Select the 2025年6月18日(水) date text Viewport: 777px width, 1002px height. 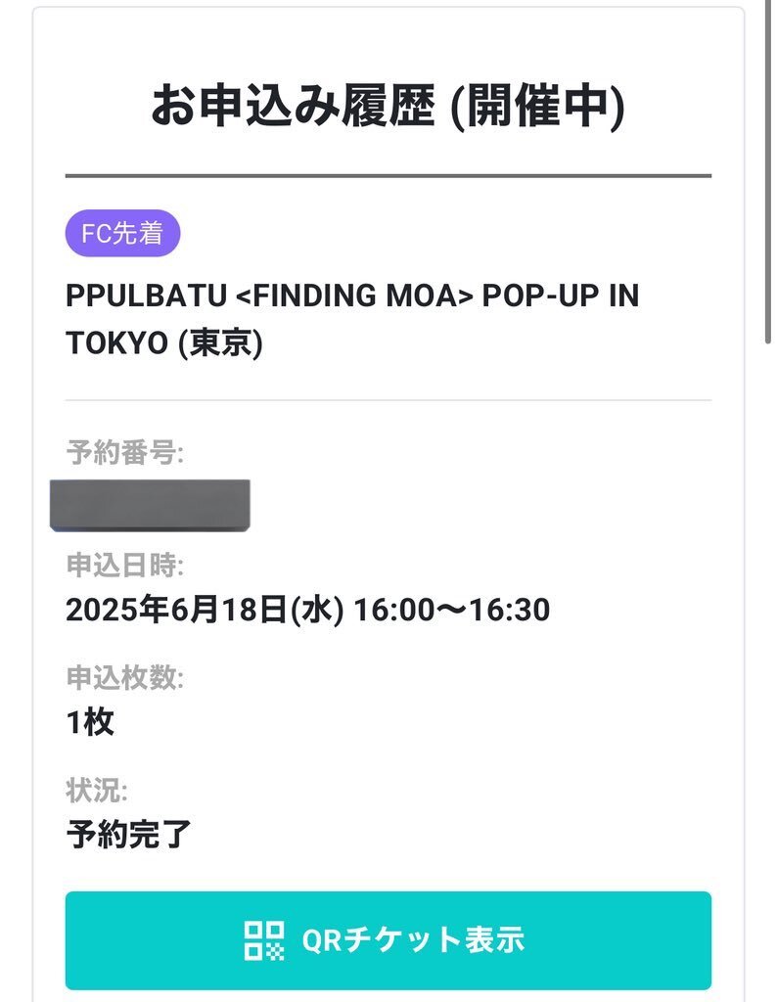pos(205,610)
